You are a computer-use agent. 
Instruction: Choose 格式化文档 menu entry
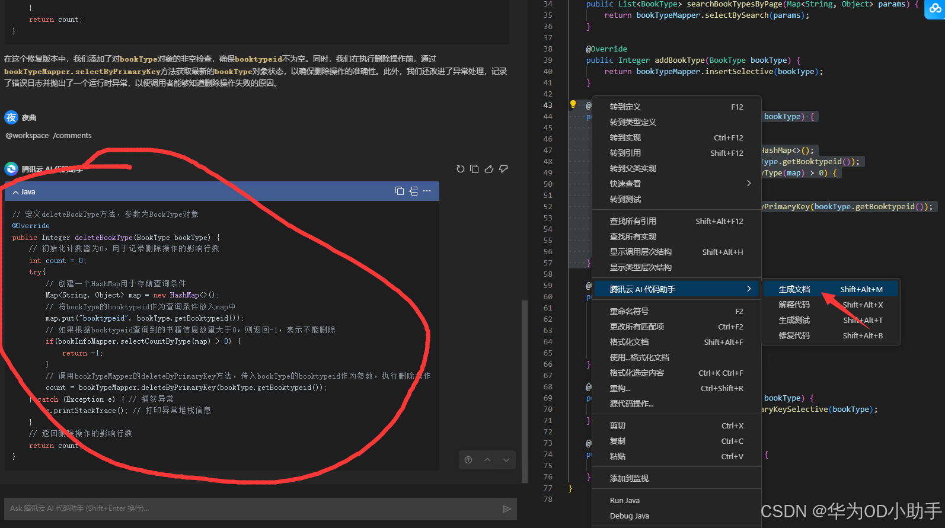coord(676,342)
